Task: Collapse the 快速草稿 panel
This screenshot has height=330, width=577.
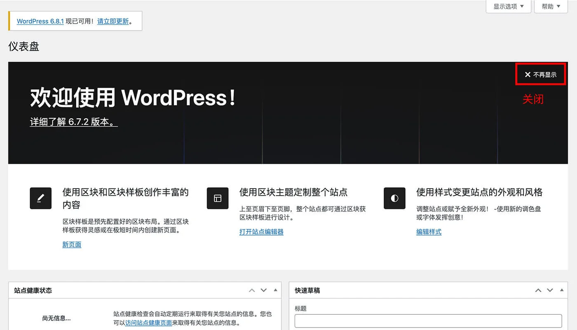Action: [561, 290]
